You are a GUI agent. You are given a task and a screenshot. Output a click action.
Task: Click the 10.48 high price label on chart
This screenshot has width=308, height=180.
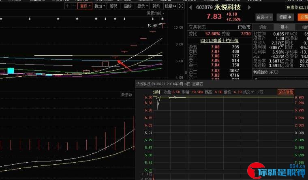tap(152, 25)
